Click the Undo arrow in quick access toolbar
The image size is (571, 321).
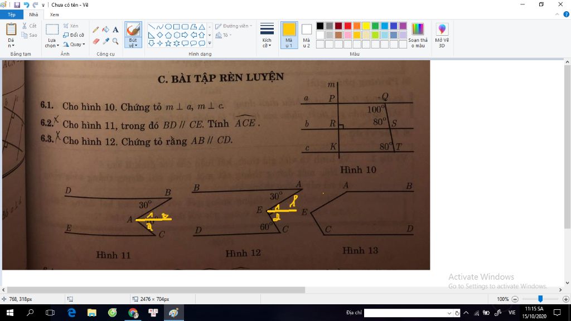click(26, 4)
